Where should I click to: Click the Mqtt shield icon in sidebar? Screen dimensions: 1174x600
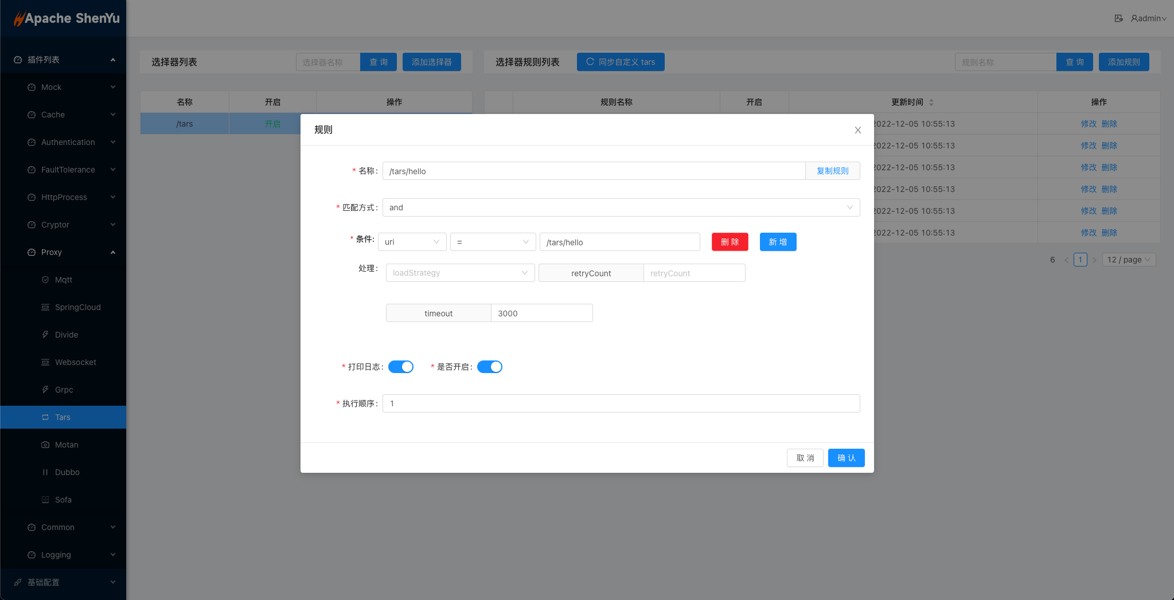[45, 280]
